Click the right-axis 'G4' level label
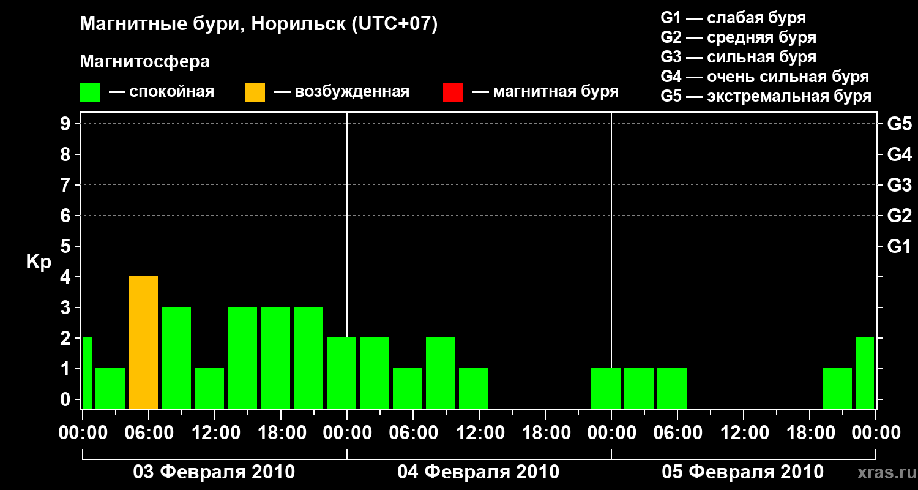Viewport: 918px width, 490px height. click(899, 154)
